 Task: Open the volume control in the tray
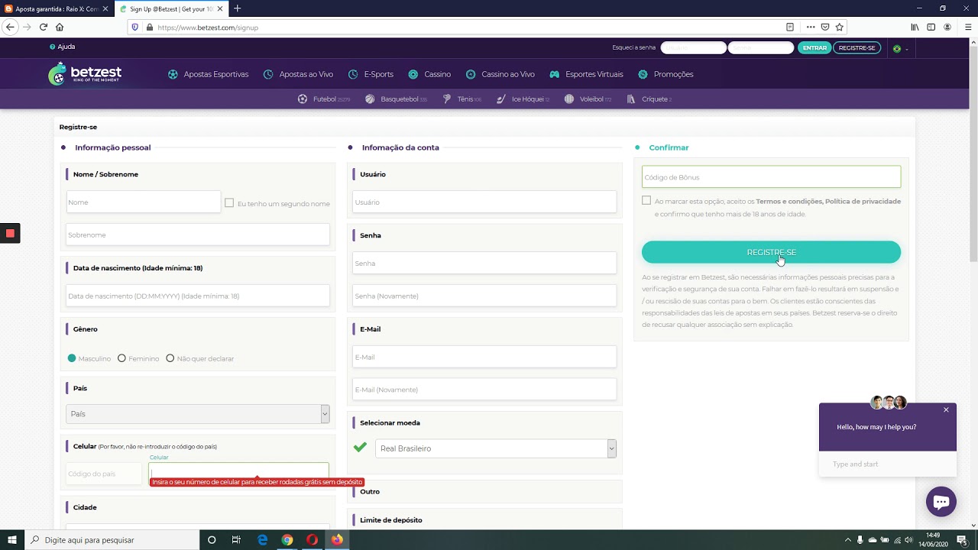[909, 540]
